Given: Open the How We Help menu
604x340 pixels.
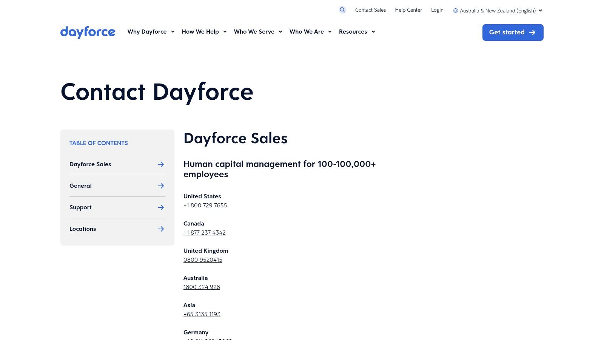Looking at the screenshot, I should tap(200, 32).
